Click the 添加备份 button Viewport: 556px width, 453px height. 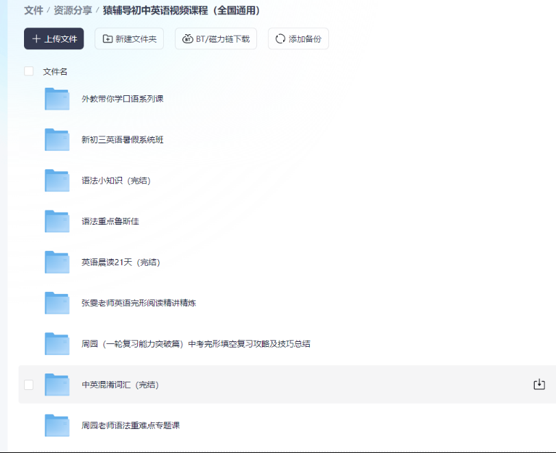[298, 39]
